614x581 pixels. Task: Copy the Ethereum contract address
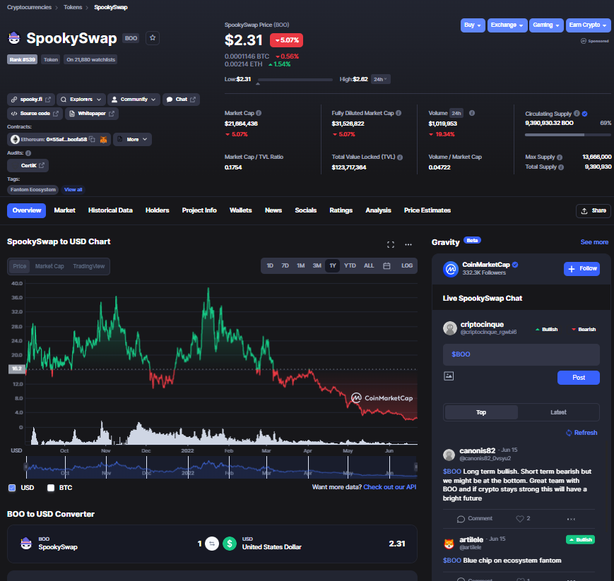coord(92,139)
